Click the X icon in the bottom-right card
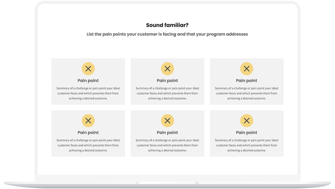The width and height of the screenshot is (335, 189). coord(247,121)
